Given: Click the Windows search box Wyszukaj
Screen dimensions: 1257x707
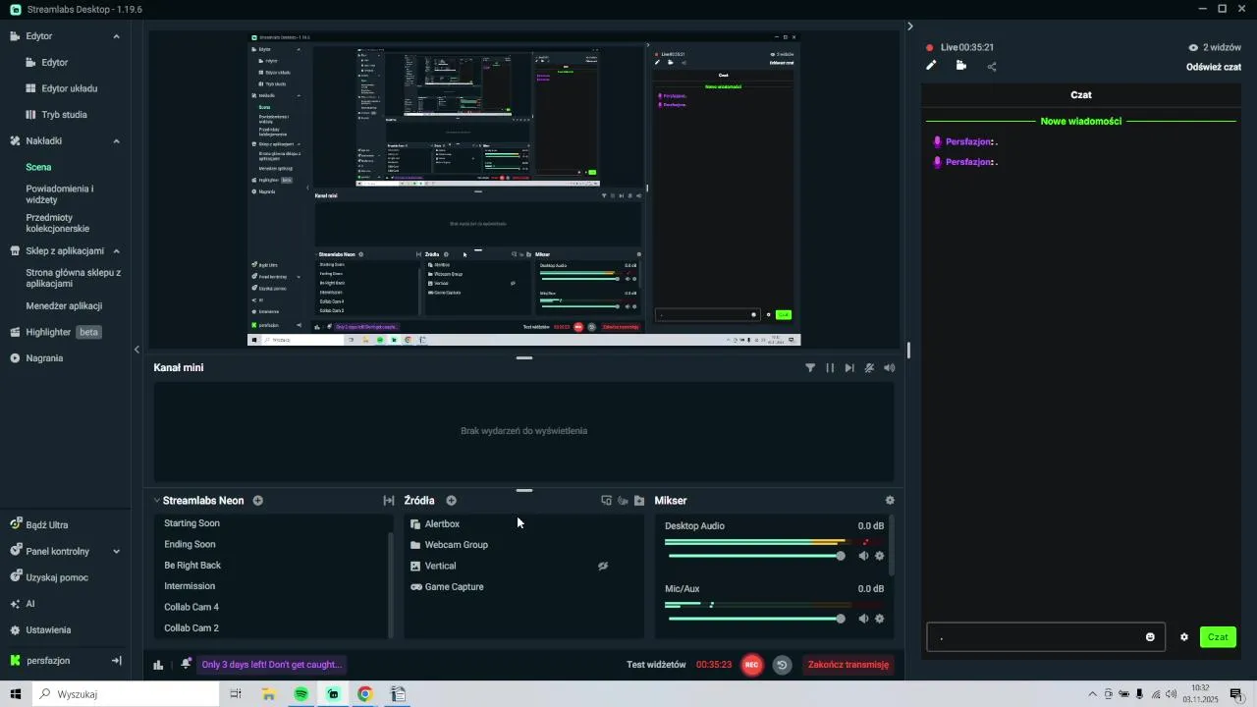Looking at the screenshot, I should pyautogui.click(x=126, y=694).
